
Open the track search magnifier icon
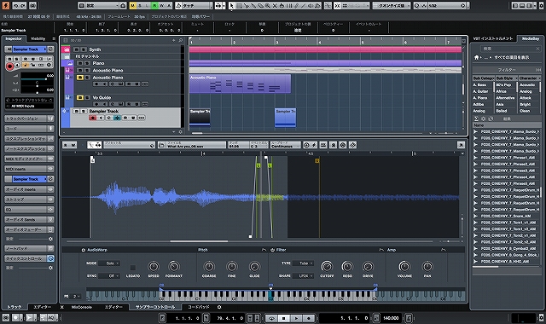click(x=180, y=40)
